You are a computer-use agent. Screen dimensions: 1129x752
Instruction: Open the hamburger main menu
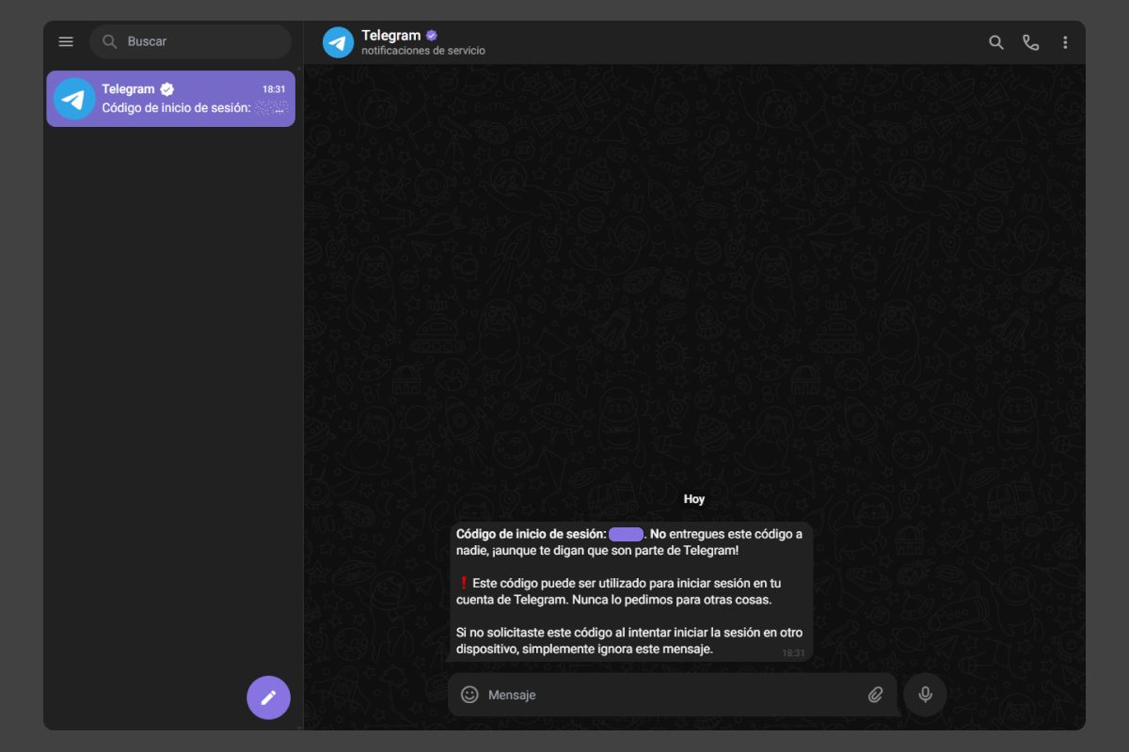66,41
